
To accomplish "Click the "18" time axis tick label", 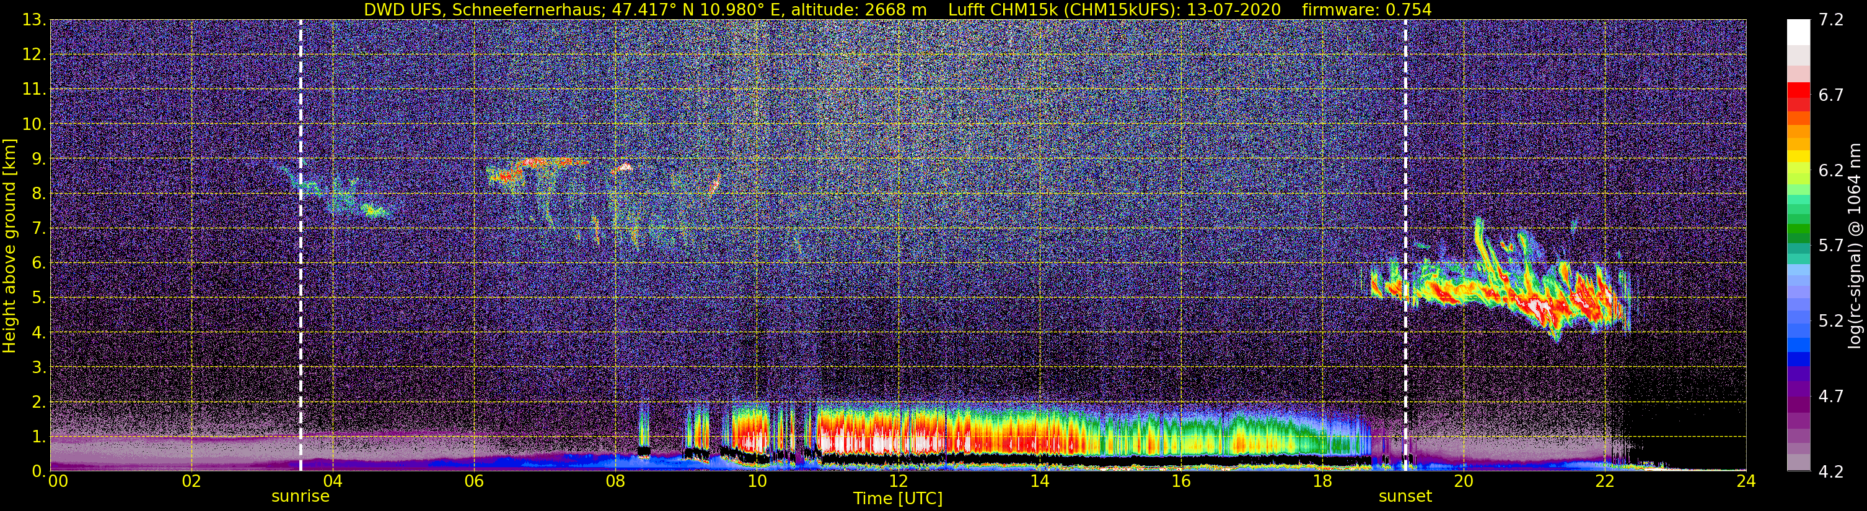I will (x=1322, y=482).
